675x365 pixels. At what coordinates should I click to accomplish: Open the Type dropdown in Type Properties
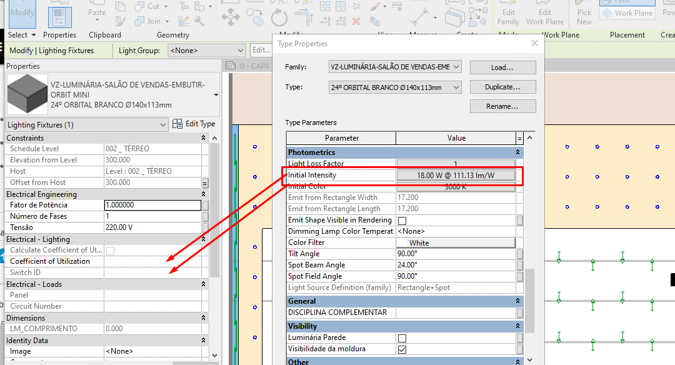click(x=395, y=87)
